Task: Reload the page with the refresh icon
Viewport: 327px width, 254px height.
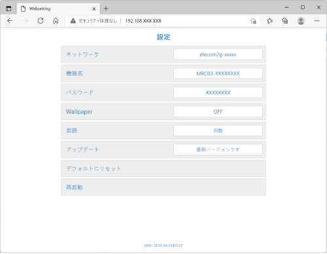Action: (41, 21)
